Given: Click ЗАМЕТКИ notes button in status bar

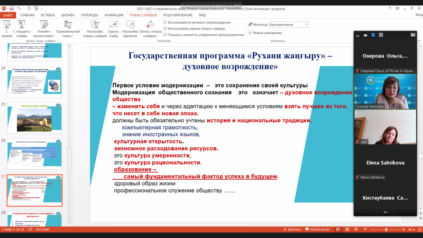Looking at the screenshot, I should (x=292, y=229).
